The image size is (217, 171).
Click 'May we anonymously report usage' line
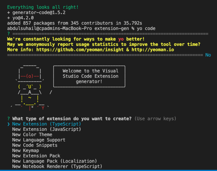[x=104, y=44]
